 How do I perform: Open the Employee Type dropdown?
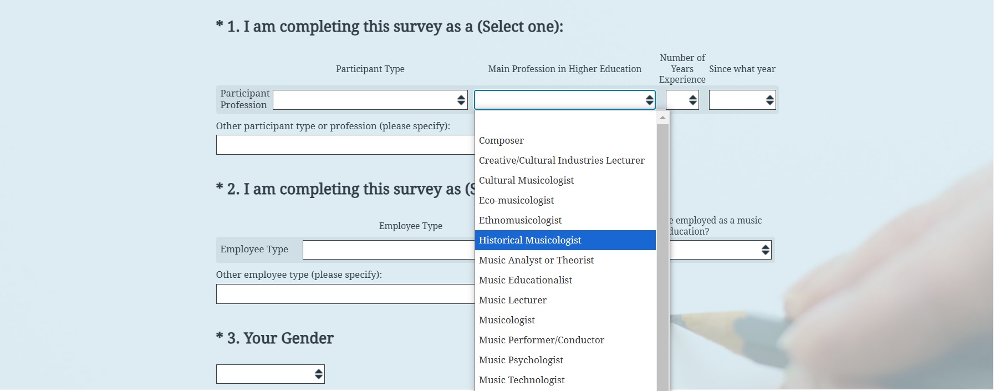click(x=388, y=250)
